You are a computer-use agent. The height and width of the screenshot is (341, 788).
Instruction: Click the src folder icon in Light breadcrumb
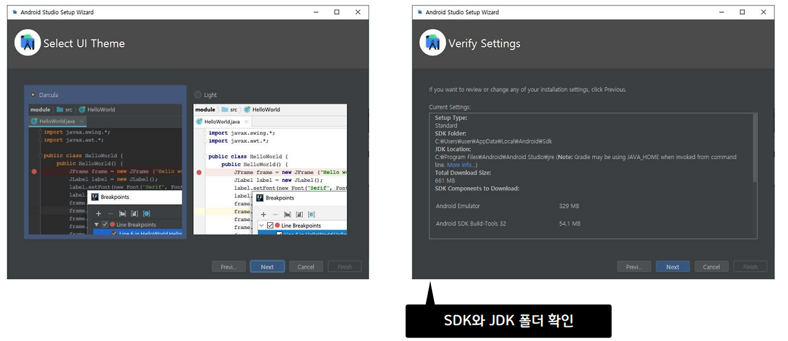[x=225, y=110]
